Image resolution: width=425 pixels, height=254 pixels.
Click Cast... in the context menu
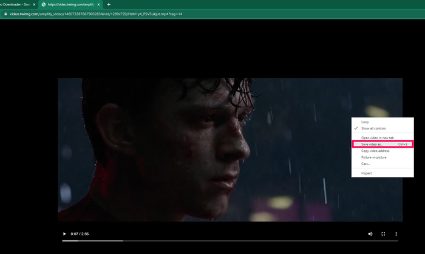pos(382,164)
